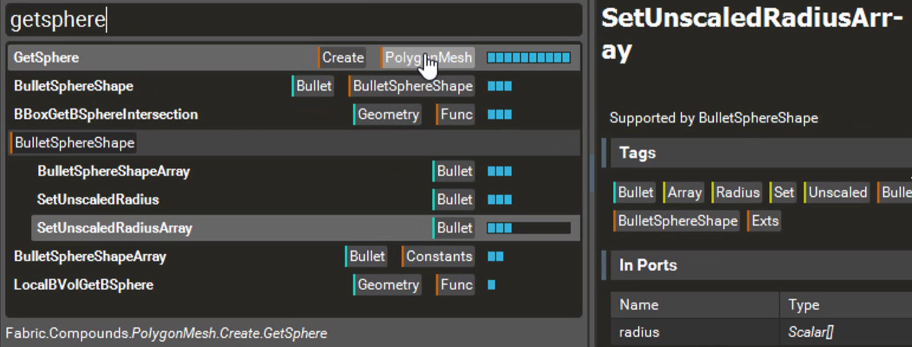
Task: Select the GetSphere search result
Action: coord(46,58)
